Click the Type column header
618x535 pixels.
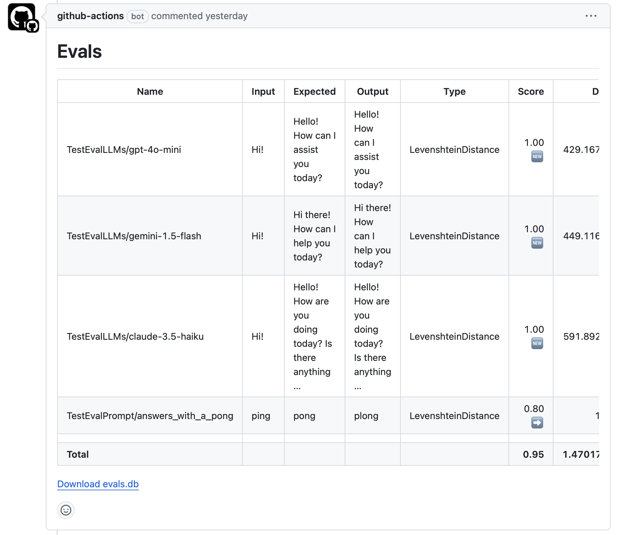[x=455, y=91]
